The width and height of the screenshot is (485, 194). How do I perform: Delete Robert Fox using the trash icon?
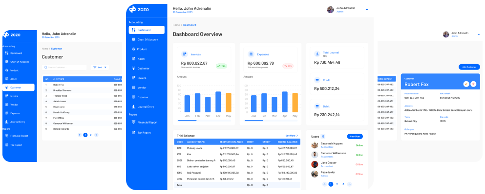[x=473, y=84]
